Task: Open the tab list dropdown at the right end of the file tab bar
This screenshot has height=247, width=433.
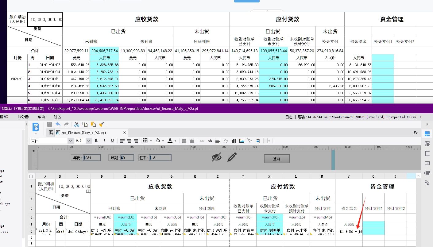Action: point(416,133)
